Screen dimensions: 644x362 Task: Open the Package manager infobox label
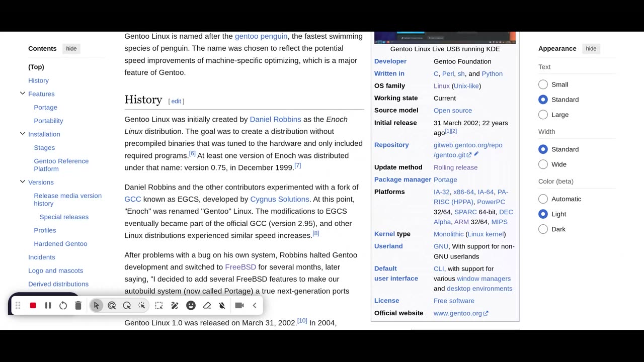[403, 179]
